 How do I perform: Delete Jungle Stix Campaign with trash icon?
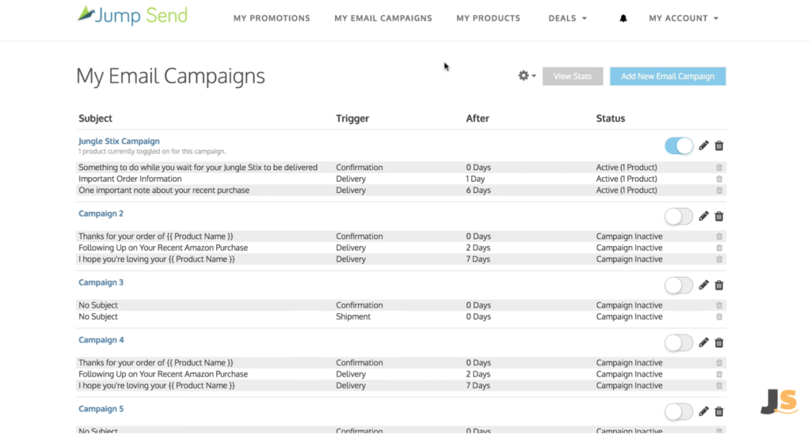pos(719,146)
